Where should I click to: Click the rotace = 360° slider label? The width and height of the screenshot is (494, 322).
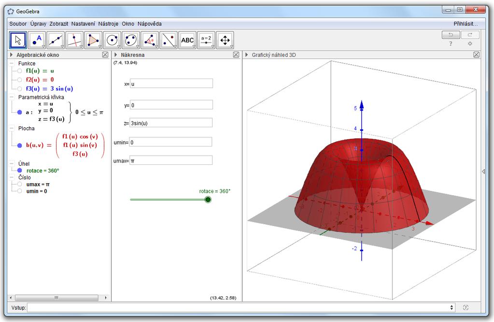(214, 191)
